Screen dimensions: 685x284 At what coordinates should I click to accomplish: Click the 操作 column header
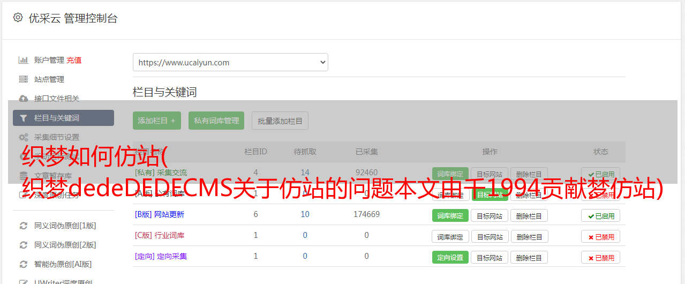(x=490, y=152)
